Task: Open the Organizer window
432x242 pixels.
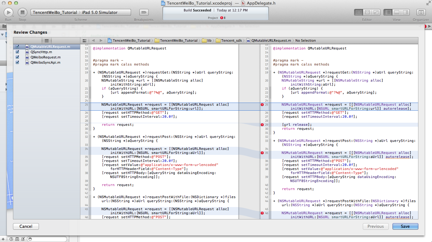Action: (x=421, y=12)
